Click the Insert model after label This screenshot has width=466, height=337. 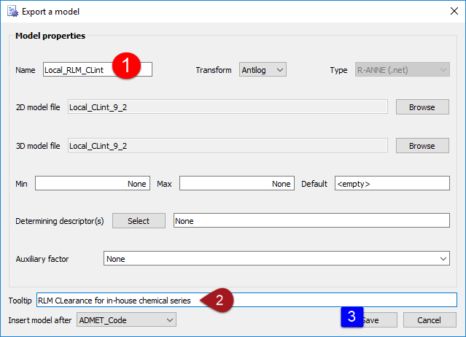pos(40,320)
